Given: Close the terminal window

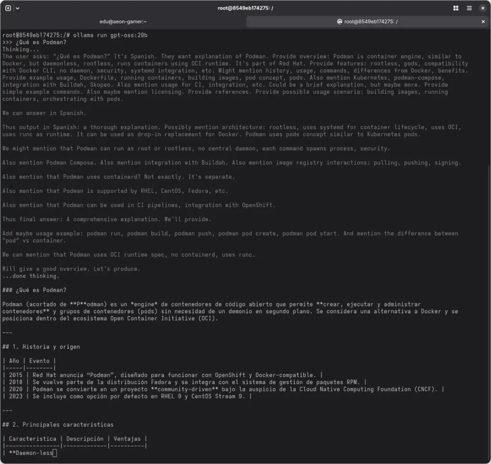Looking at the screenshot, I should (x=483, y=8).
